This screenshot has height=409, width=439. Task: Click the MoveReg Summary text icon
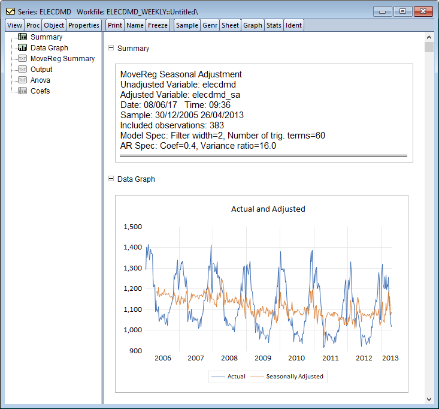[22, 58]
